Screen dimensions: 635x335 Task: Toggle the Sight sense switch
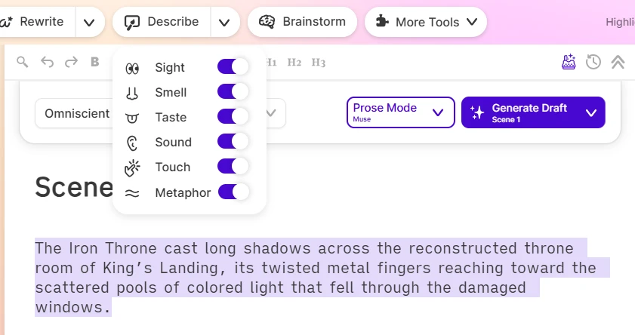tap(233, 67)
